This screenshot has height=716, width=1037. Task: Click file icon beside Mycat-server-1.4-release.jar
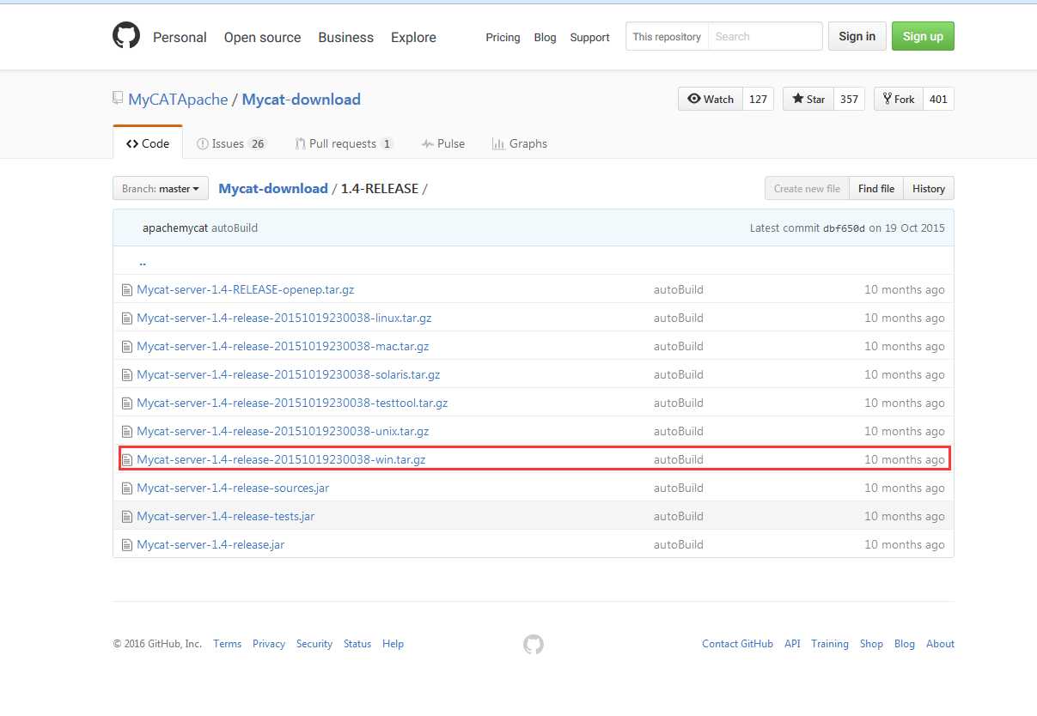(x=127, y=545)
